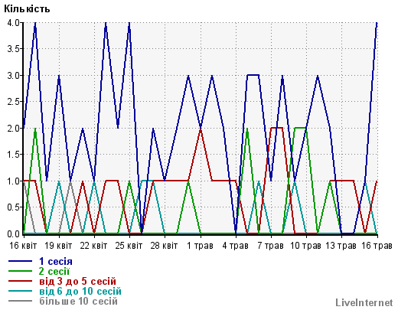This screenshot has width=398, height=310.
Task: Open the LiveInternet watermark link
Action: click(364, 302)
